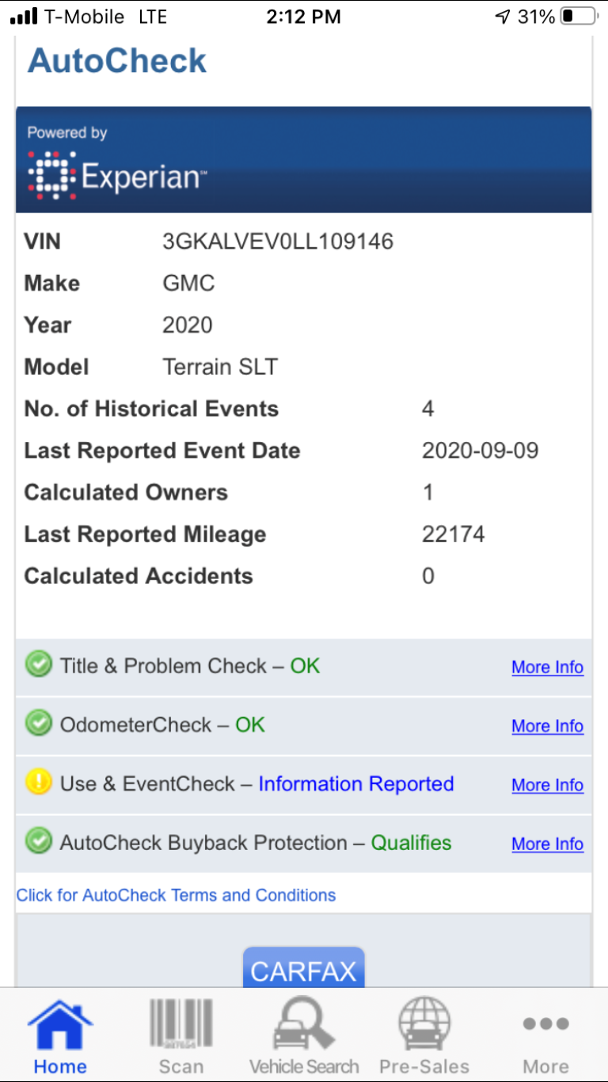Tap the CARFAX button
The image size is (608, 1082).
point(304,969)
